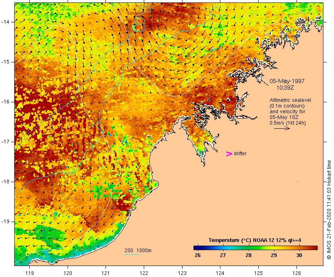Click the magenta drifter marker symbol
This screenshot has height=277, width=334.
(229, 154)
